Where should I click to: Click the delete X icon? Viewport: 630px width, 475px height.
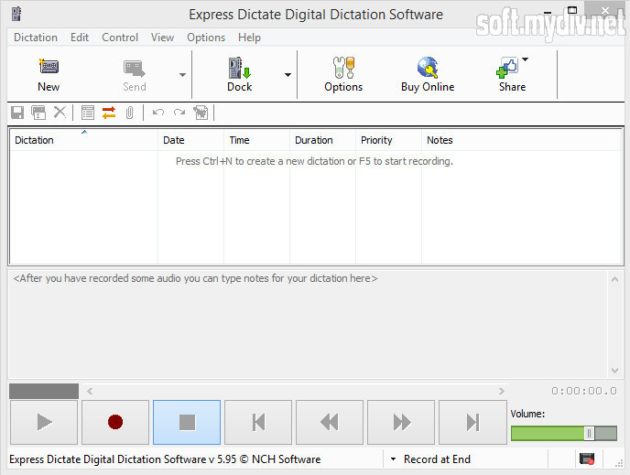pyautogui.click(x=60, y=113)
